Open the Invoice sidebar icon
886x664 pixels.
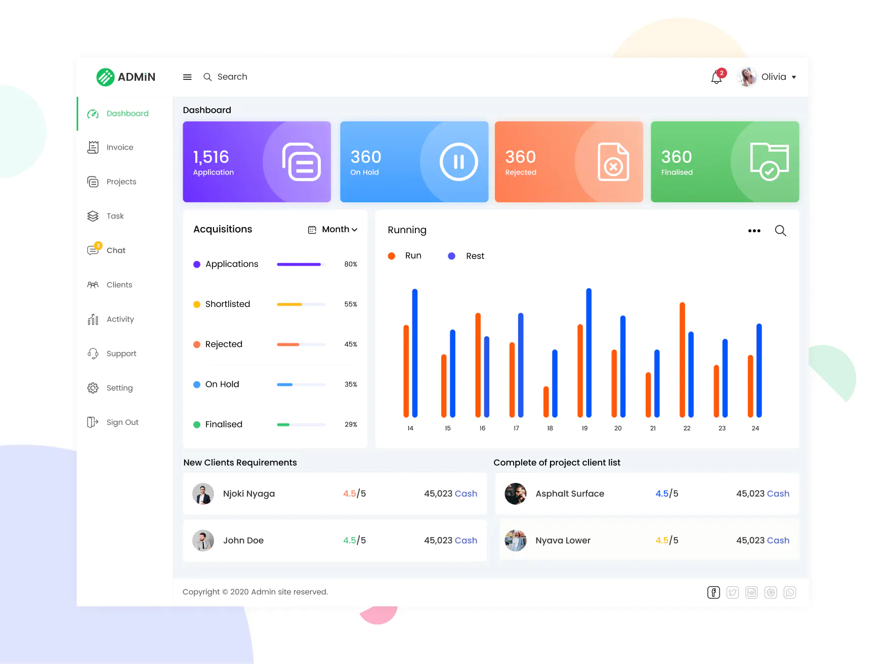tap(93, 147)
